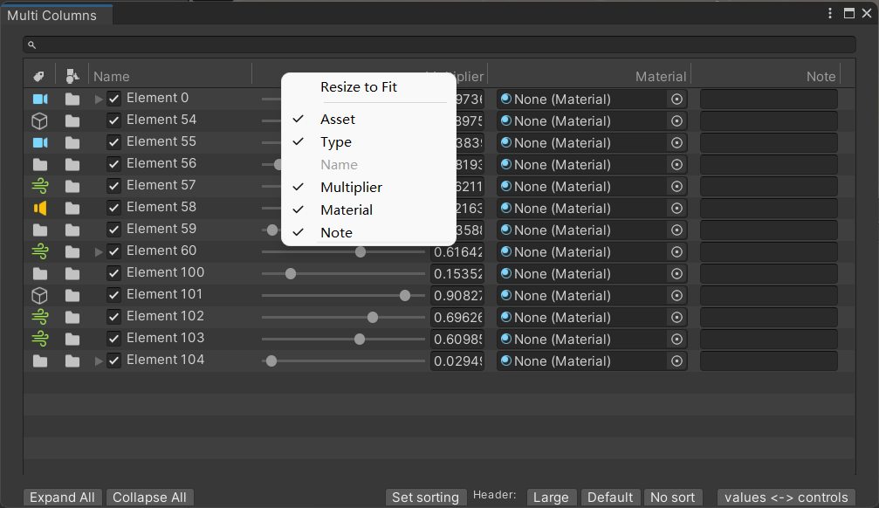Uncheck the Element 54 checkbox
Viewport: 879px width, 508px height.
pyautogui.click(x=113, y=120)
